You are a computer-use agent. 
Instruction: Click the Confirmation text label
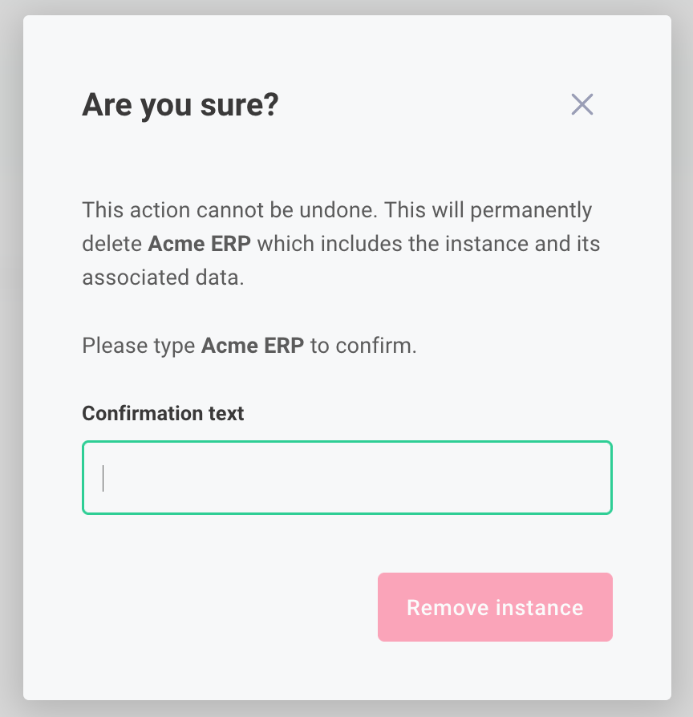[162, 413]
